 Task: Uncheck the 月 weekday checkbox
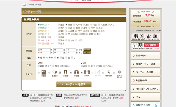38,58
